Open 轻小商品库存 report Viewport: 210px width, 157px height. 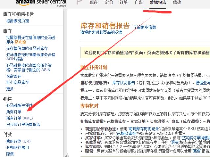(x=17, y=82)
